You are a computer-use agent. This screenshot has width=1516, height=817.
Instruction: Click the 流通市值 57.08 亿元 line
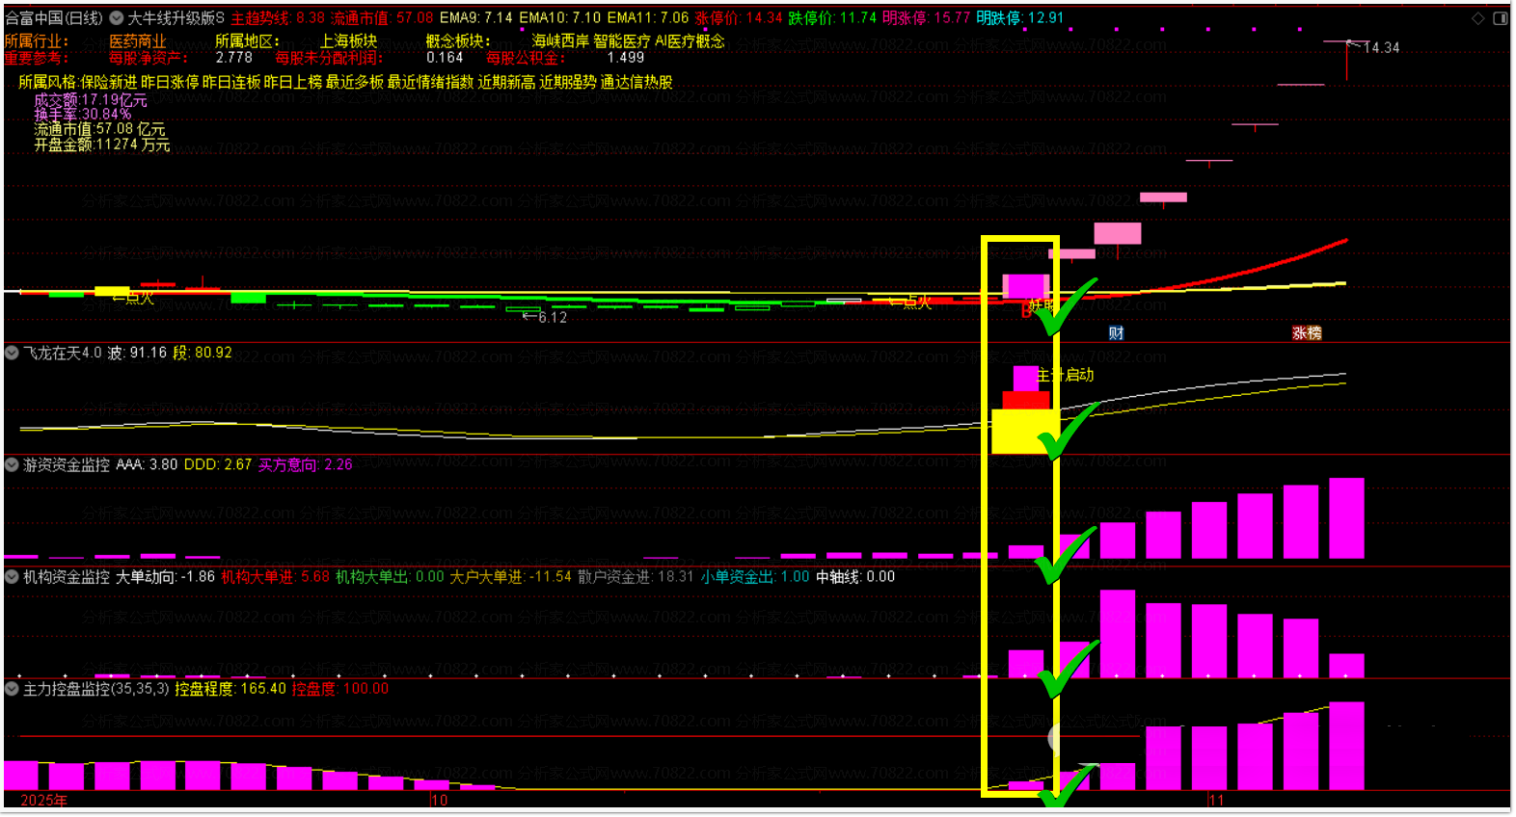(99, 129)
